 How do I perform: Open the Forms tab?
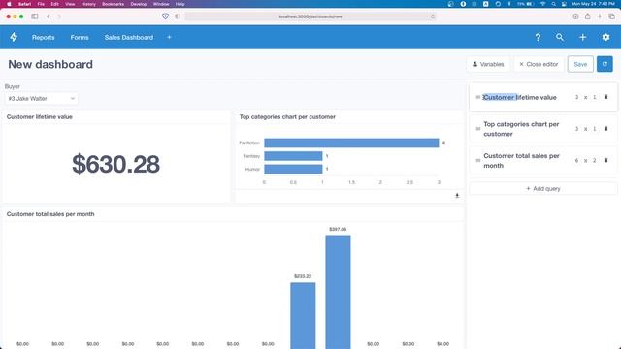80,37
